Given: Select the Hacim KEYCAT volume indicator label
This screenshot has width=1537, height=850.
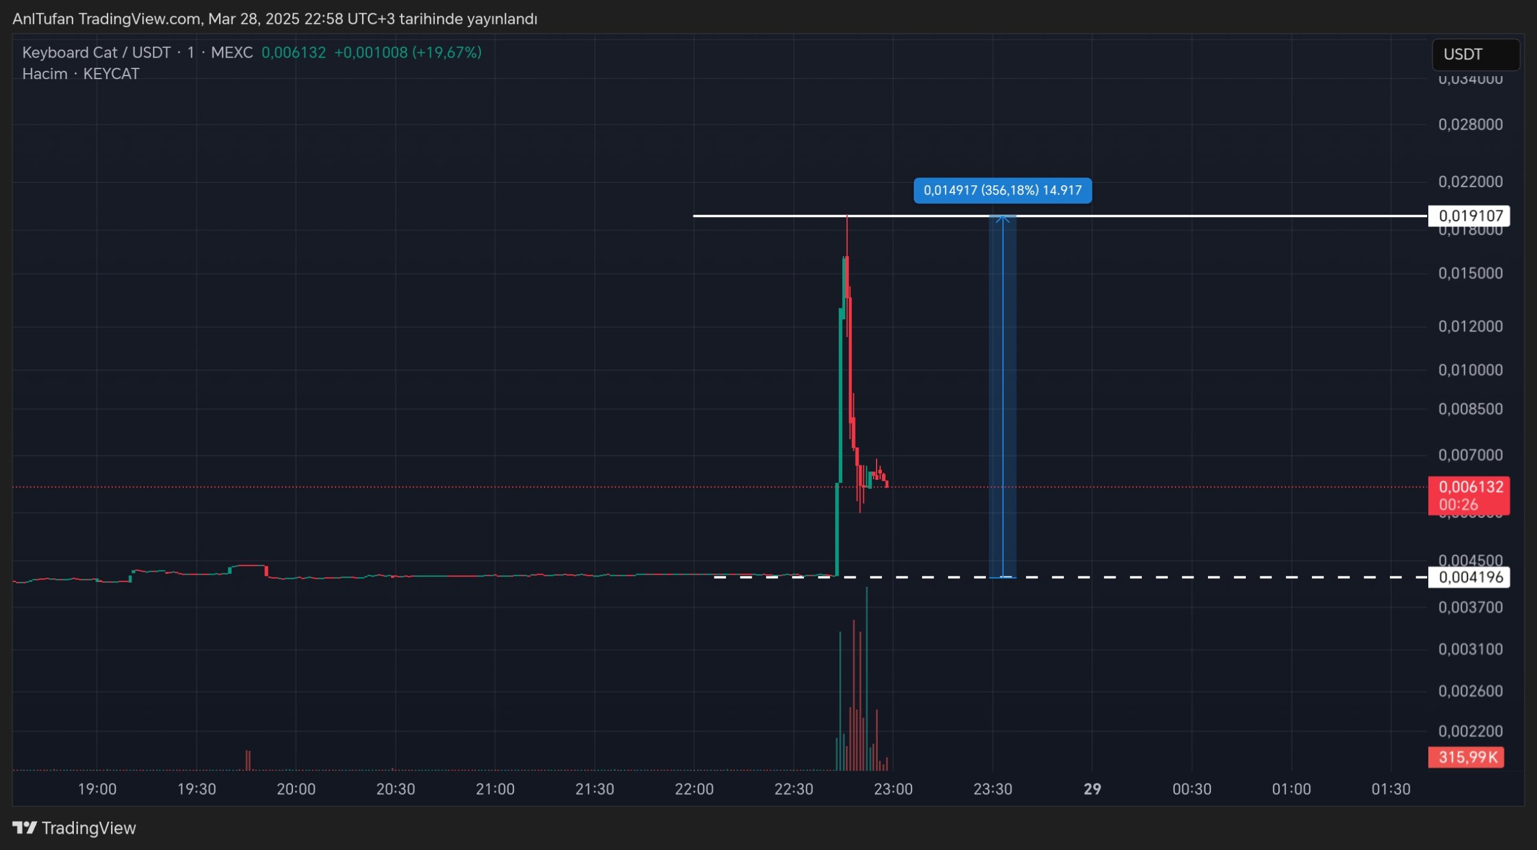Looking at the screenshot, I should (x=80, y=74).
